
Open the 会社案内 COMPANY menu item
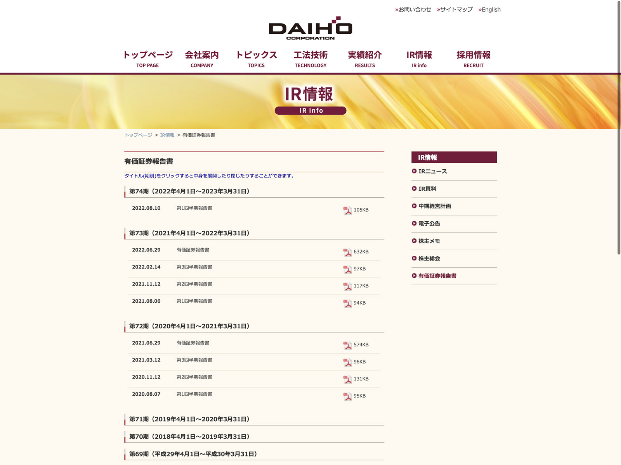(202, 59)
